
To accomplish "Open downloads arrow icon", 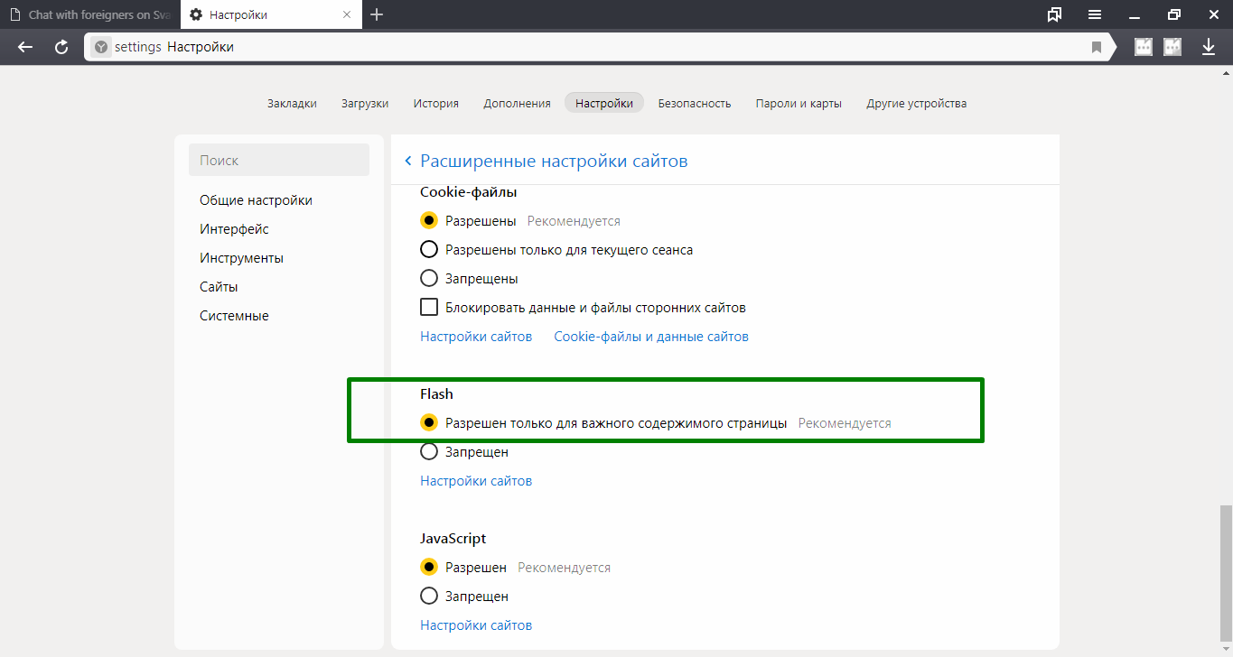I will click(1209, 47).
